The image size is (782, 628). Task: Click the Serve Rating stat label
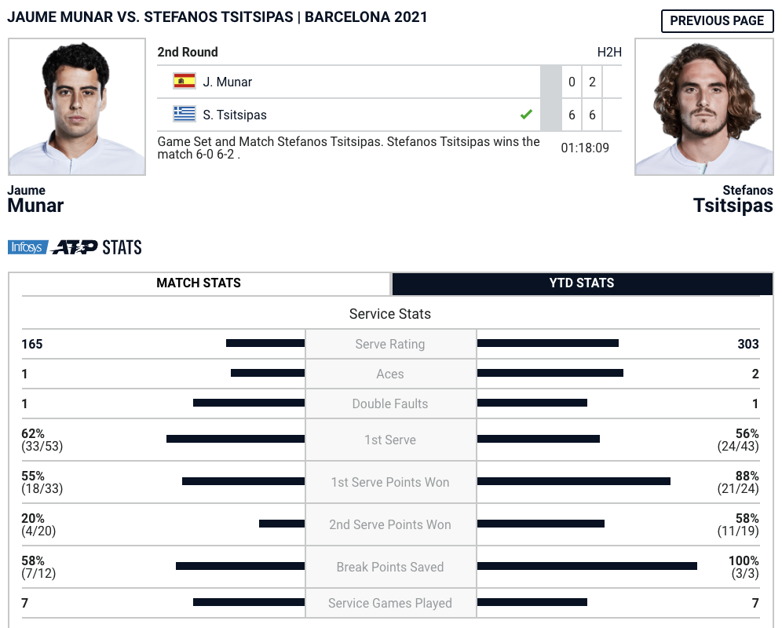coord(390,344)
